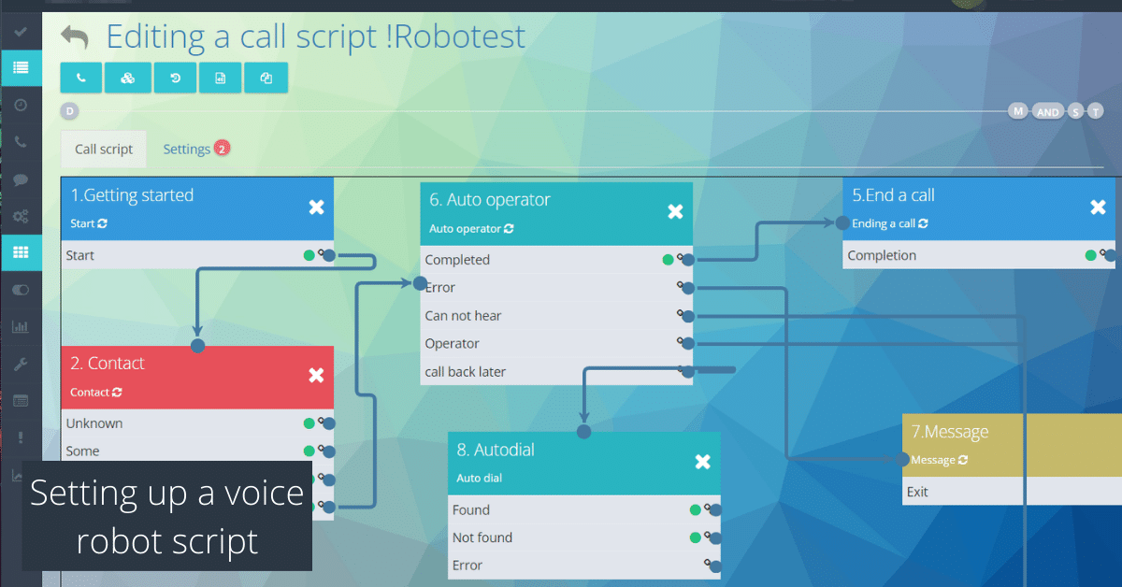This screenshot has height=587, width=1122.
Task: Click the copy script toolbar button
Action: tap(266, 79)
